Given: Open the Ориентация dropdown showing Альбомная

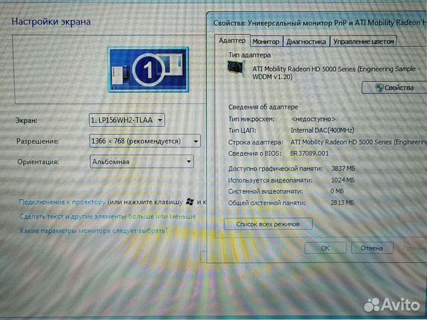Looking at the screenshot, I should coord(142,162).
